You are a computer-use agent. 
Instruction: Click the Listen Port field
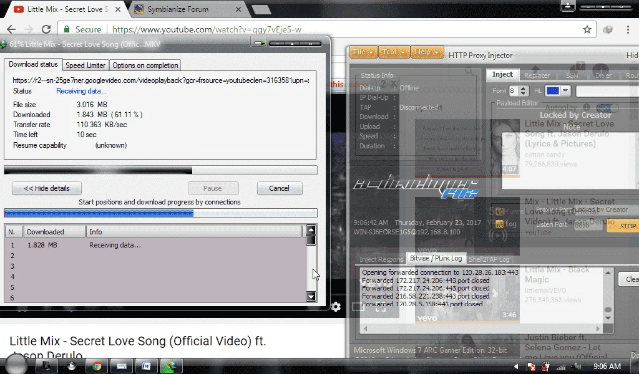click(x=588, y=225)
